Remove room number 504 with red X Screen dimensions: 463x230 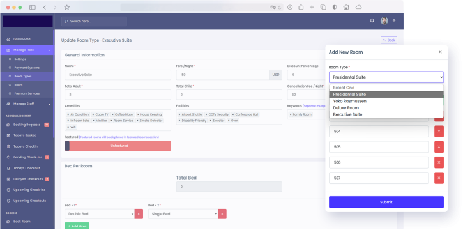click(439, 132)
